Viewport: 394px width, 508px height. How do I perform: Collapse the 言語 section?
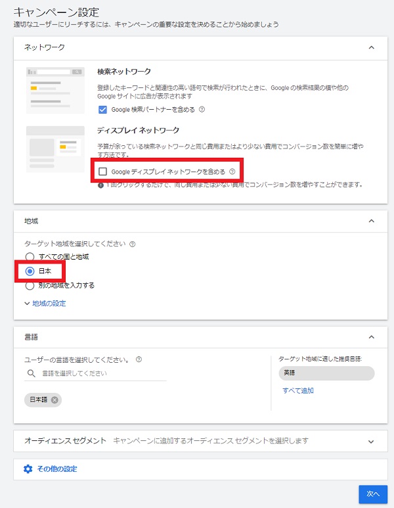372,337
